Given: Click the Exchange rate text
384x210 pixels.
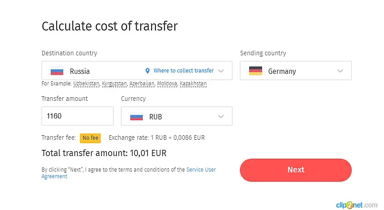Looking at the screenshot, I should tap(157, 138).
